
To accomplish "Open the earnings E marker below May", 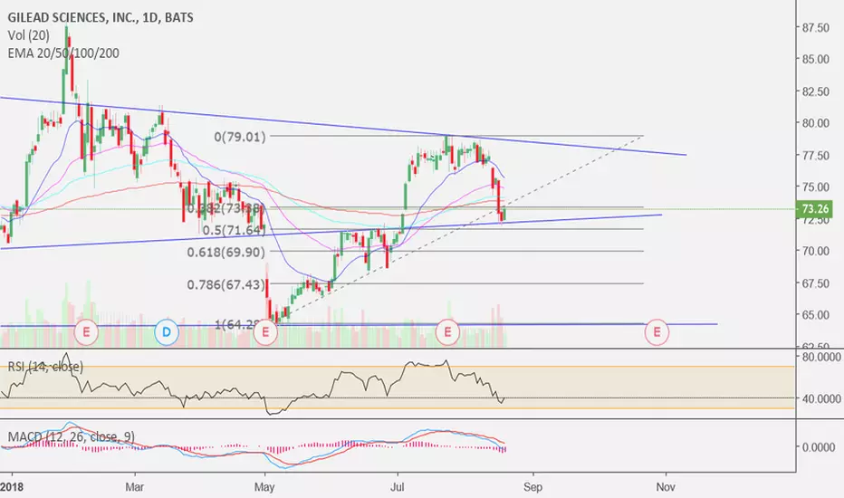I will pos(265,332).
